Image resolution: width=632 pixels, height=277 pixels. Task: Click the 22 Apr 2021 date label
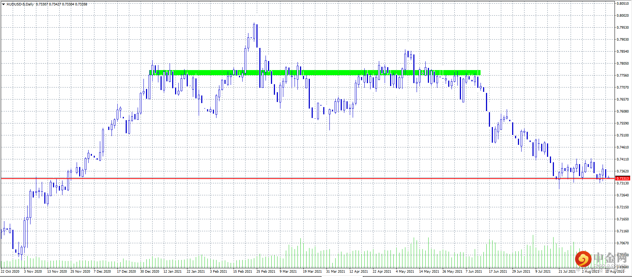(382, 272)
